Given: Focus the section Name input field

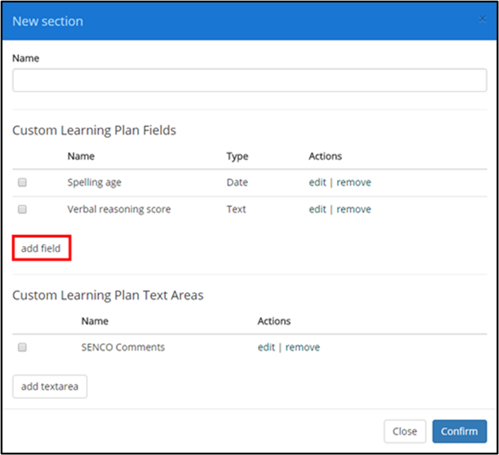Looking at the screenshot, I should 249,80.
